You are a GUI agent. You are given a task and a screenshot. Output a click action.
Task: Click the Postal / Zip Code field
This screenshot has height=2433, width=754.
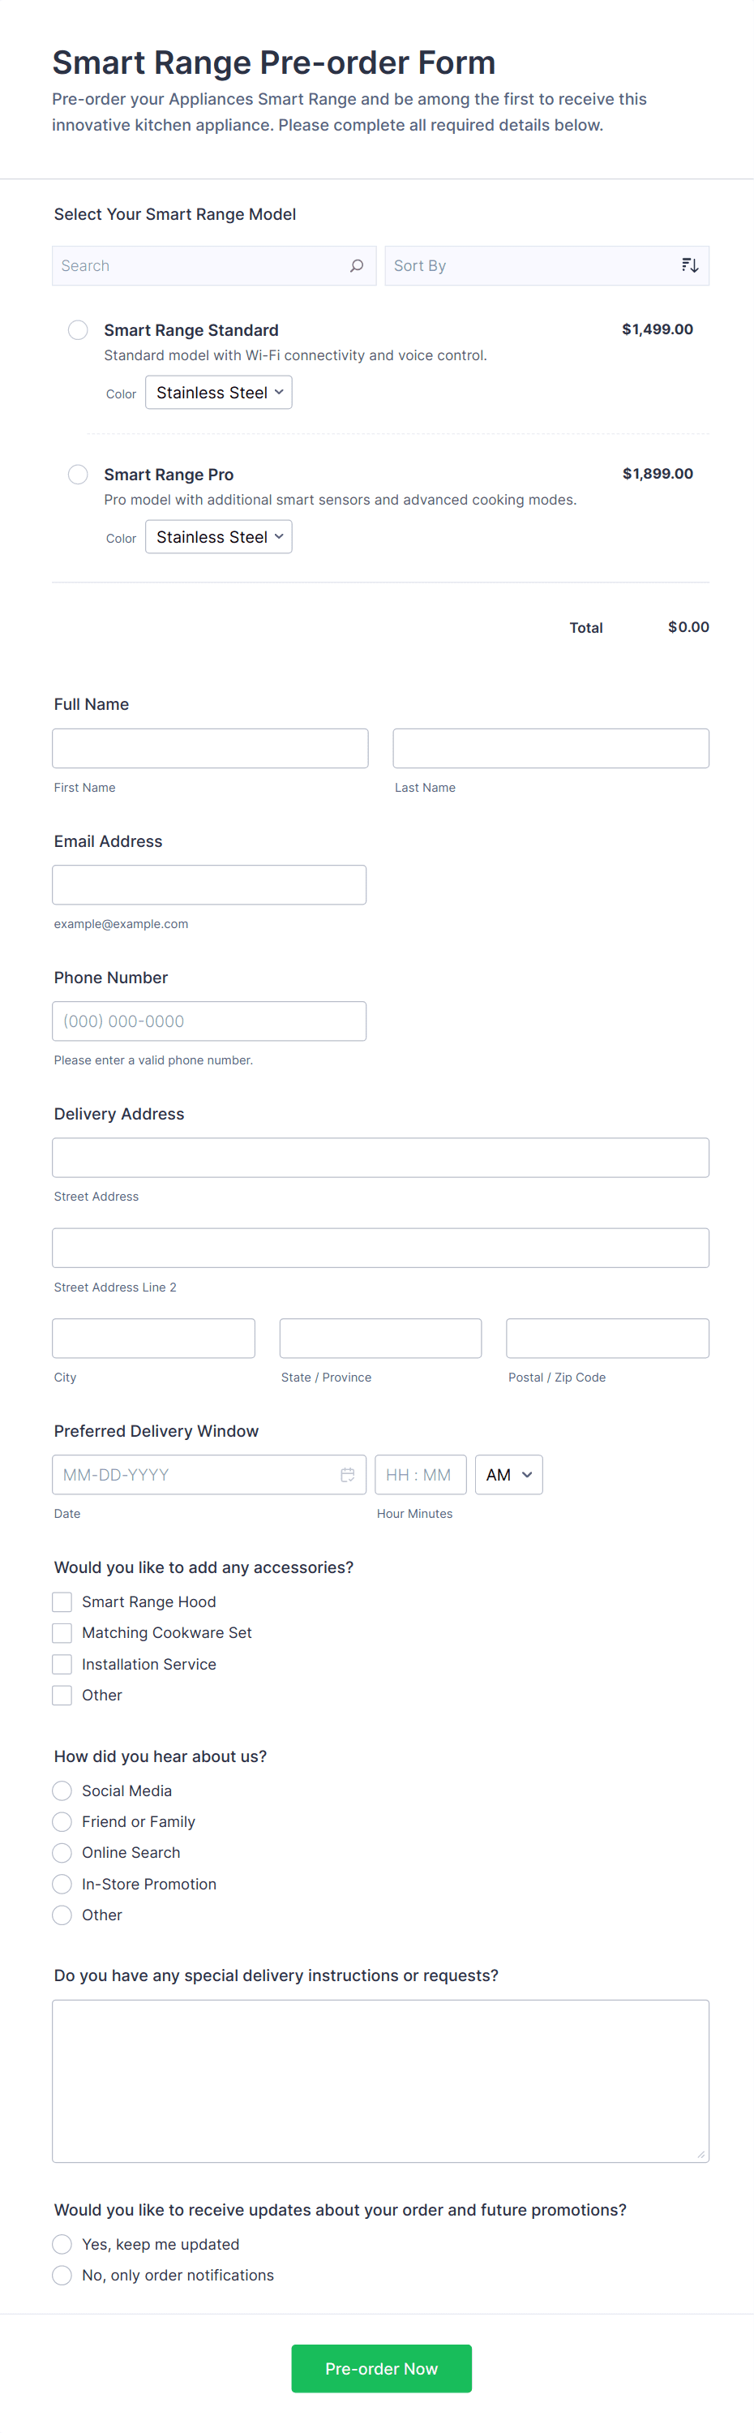(x=606, y=1339)
